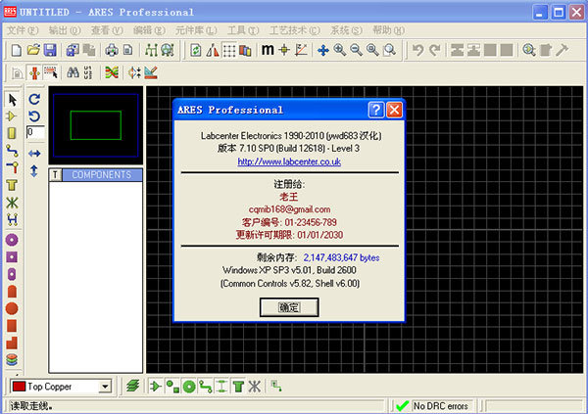The width and height of the screenshot is (588, 414).
Task: Mirror vertically with the blue double arrow
Action: click(x=34, y=171)
